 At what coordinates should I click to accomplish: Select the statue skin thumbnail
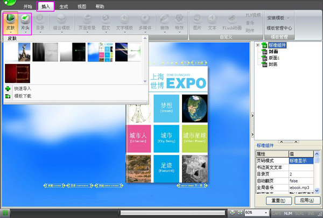coord(18,52)
